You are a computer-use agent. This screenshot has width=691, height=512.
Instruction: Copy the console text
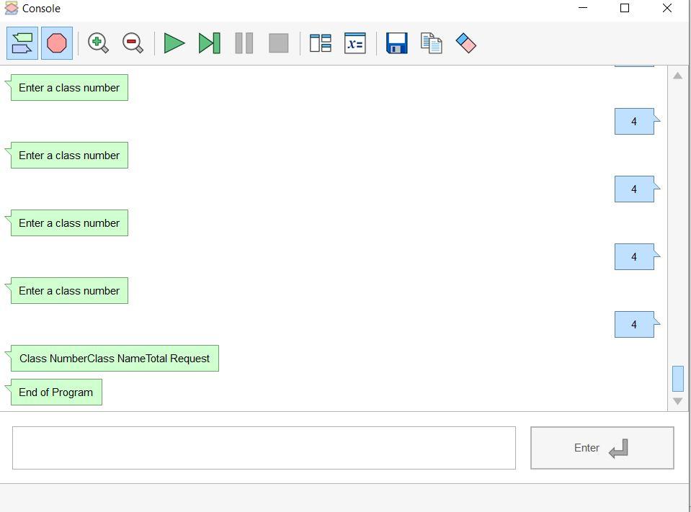[430, 43]
